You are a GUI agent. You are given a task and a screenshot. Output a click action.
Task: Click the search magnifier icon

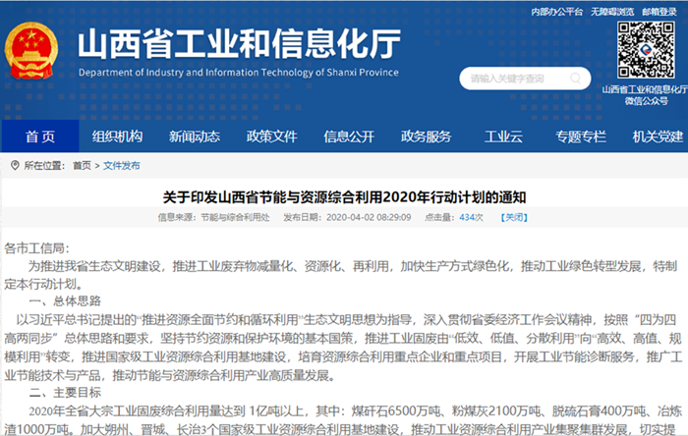click(x=575, y=79)
